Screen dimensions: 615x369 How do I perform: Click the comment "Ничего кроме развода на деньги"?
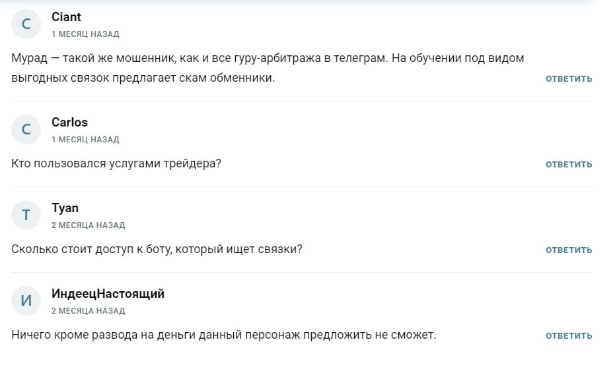tap(224, 335)
